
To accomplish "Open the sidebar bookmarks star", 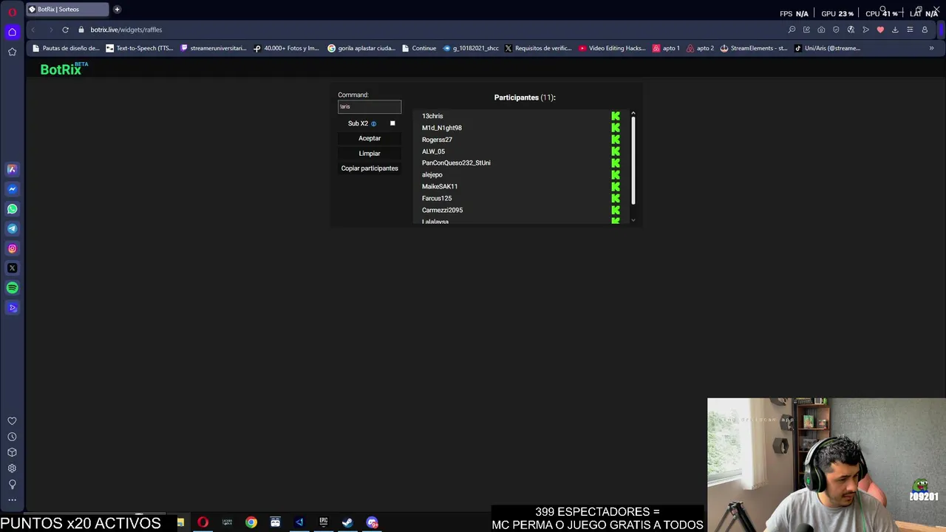I will pos(12,52).
